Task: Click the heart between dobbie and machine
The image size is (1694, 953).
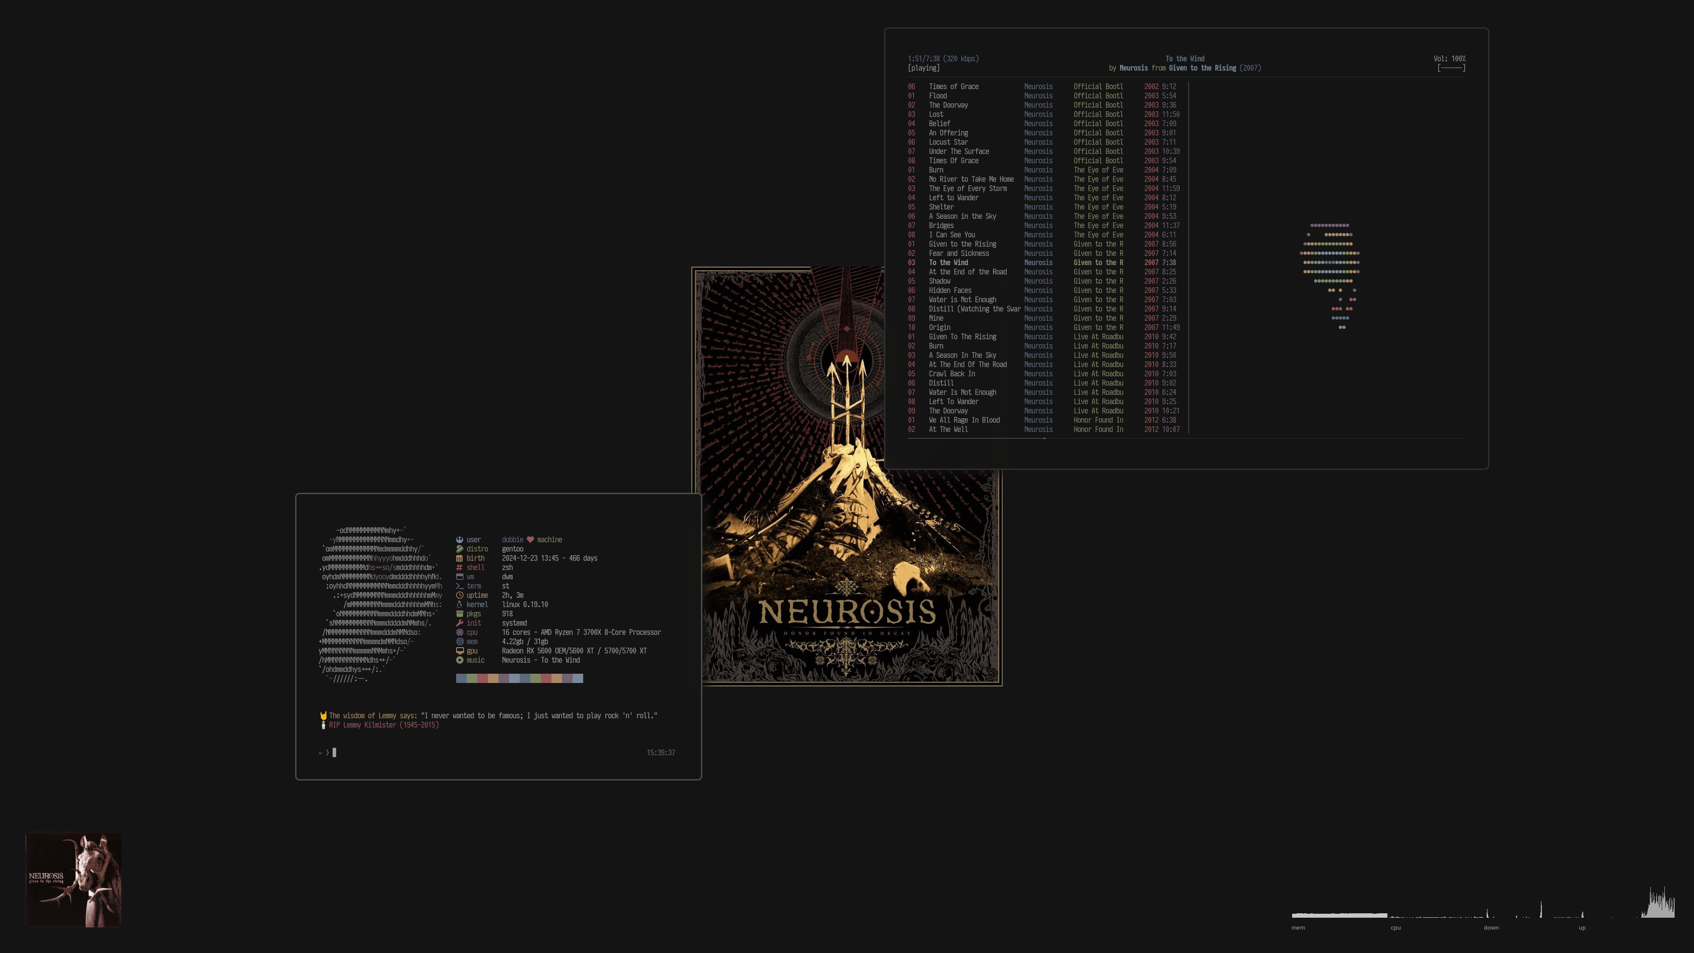Action: click(x=530, y=540)
